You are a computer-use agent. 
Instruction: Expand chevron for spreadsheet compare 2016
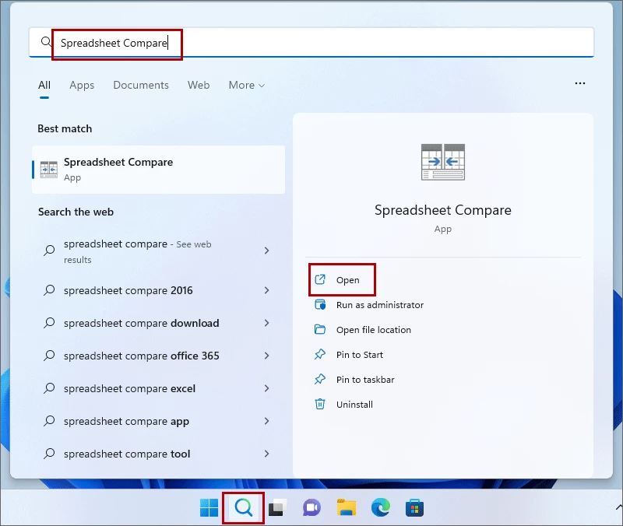[x=266, y=290]
